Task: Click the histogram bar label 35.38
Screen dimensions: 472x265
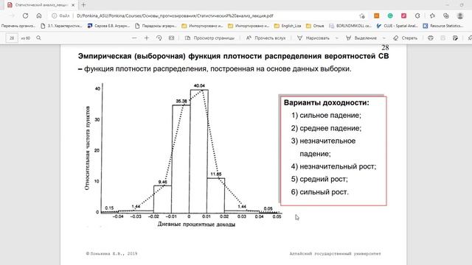Action: pyautogui.click(x=181, y=101)
